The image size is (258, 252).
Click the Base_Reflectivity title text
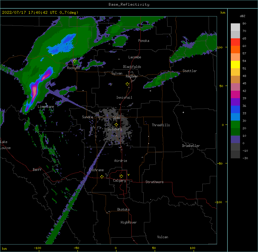pyautogui.click(x=129, y=4)
